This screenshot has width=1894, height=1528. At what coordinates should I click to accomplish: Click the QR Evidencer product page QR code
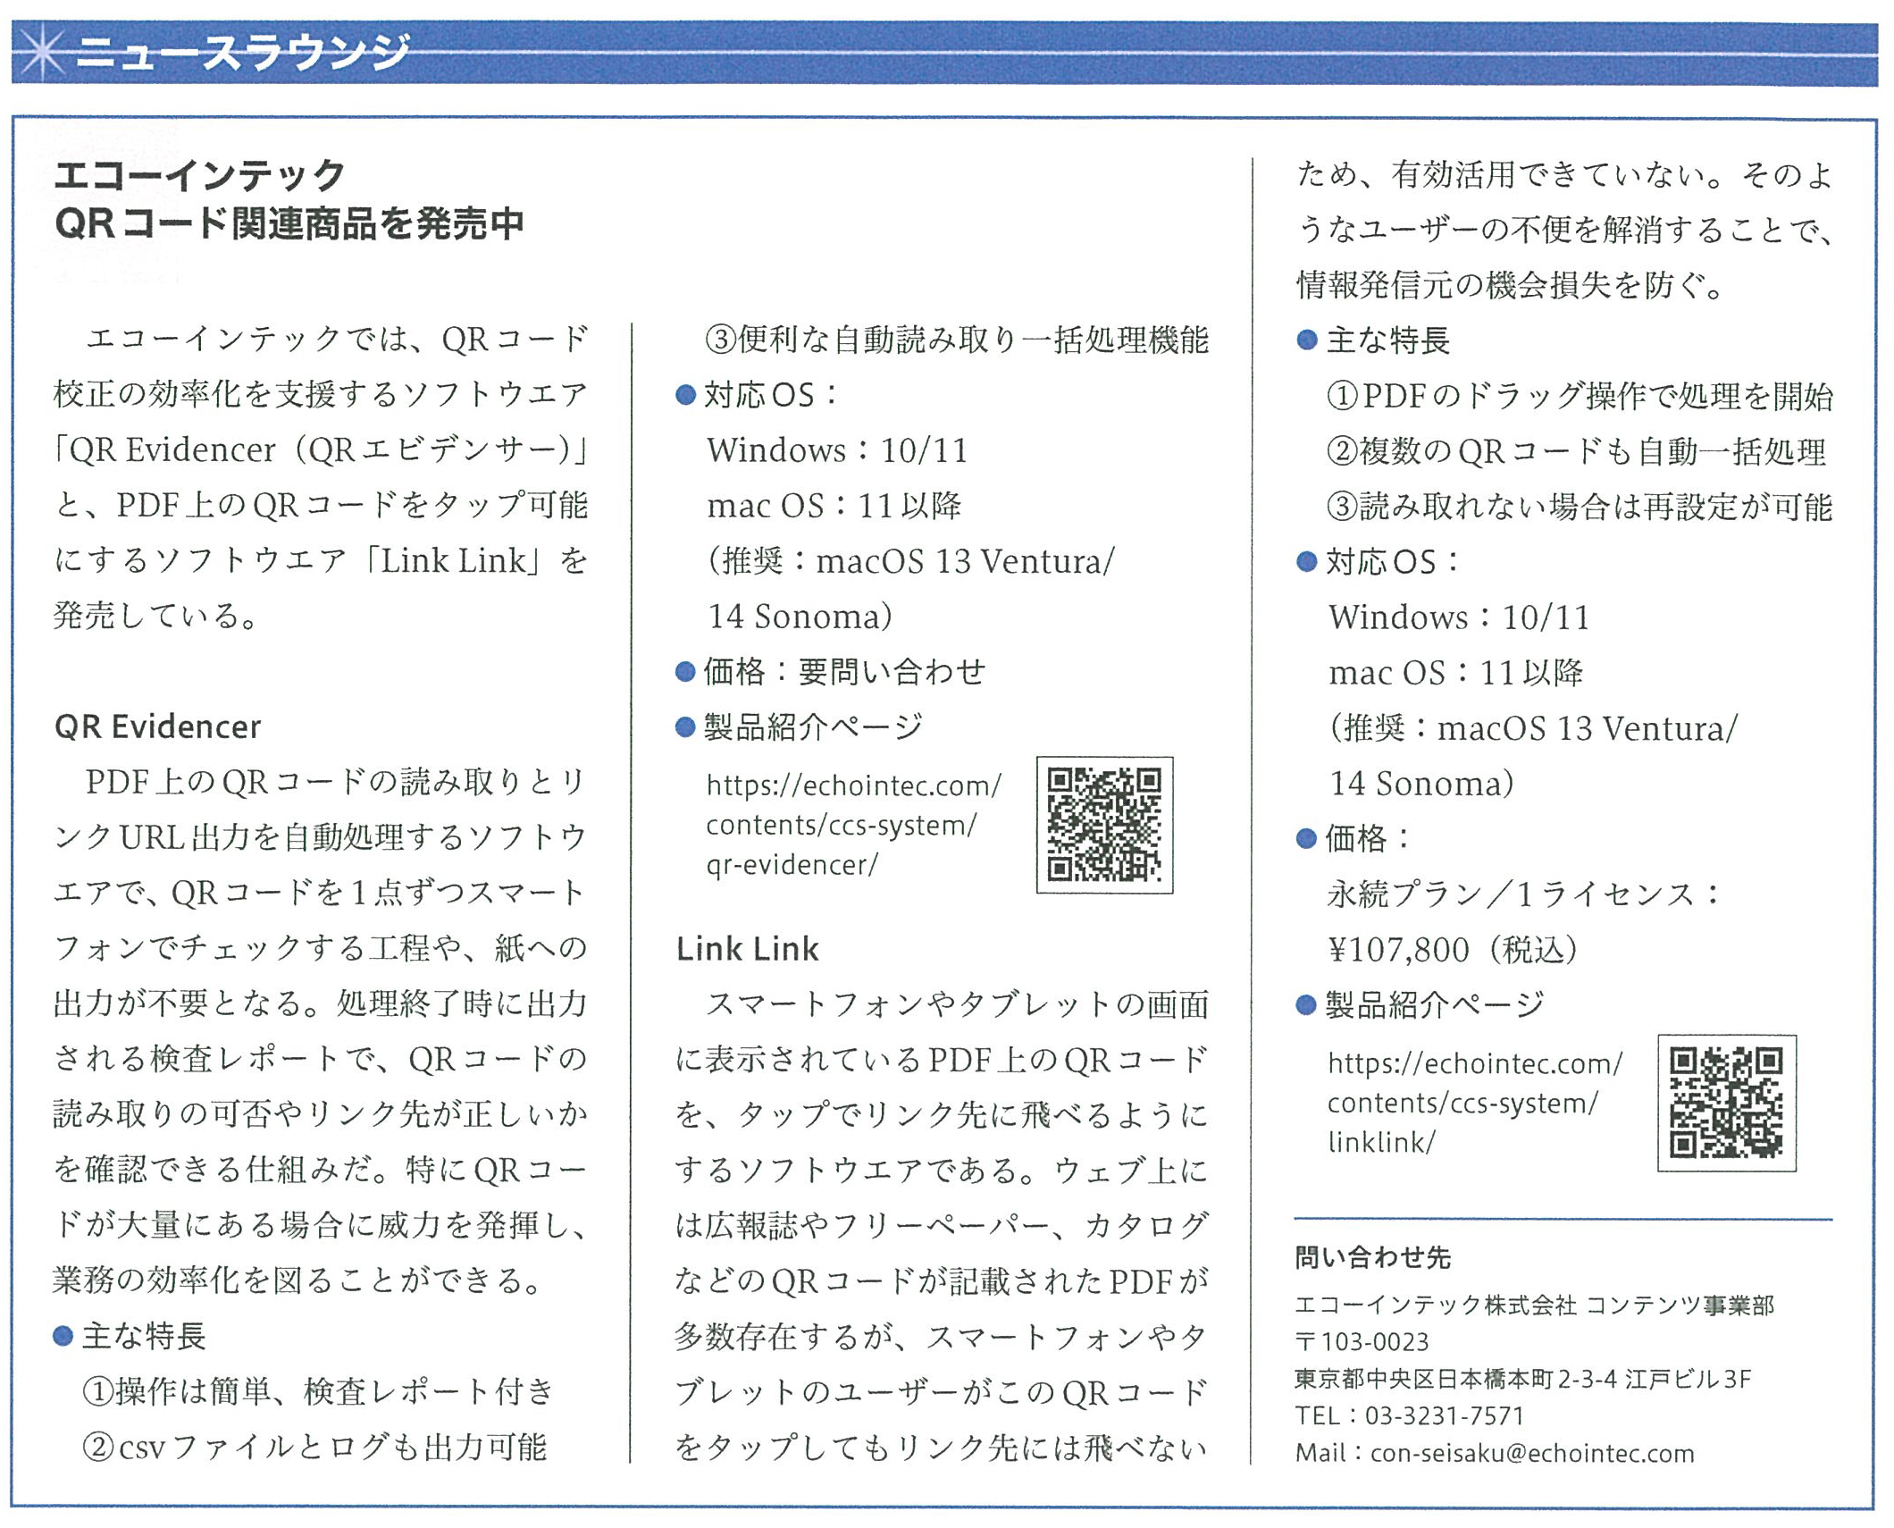click(1104, 825)
